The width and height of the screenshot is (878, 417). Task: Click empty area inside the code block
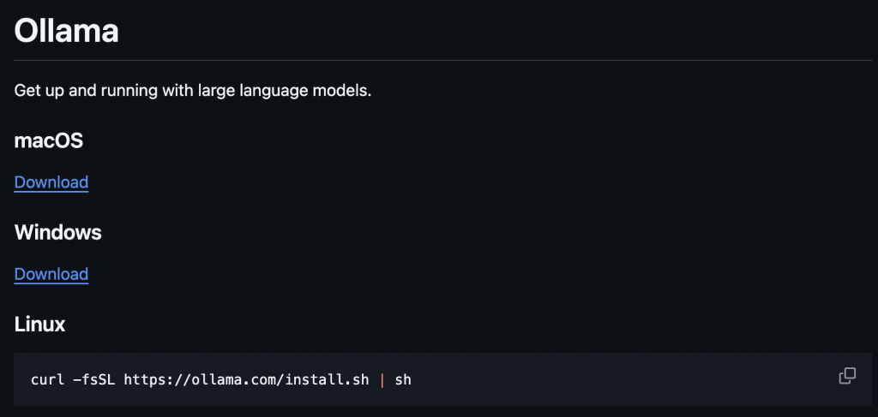616,380
